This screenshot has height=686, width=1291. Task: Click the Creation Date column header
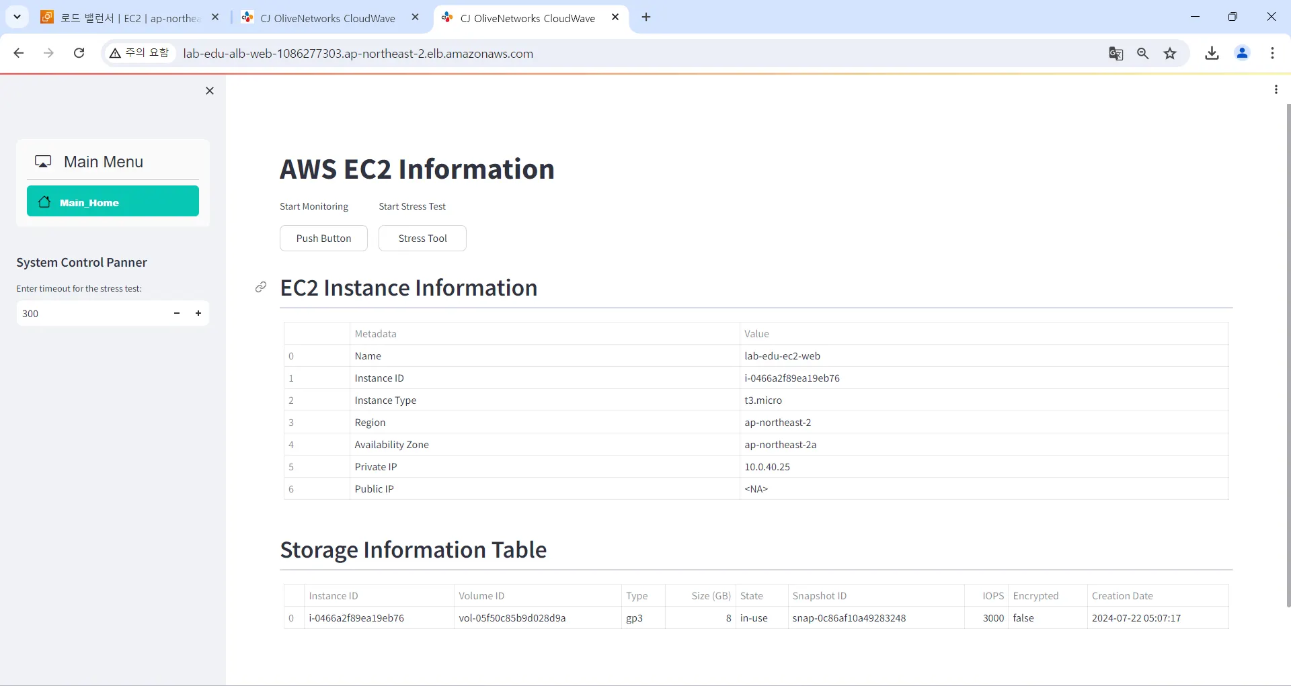[x=1158, y=596]
